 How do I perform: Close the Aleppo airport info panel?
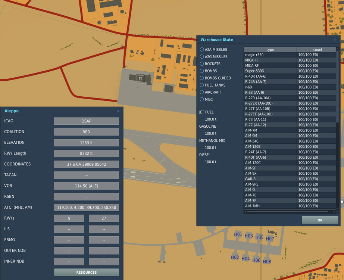click(x=118, y=111)
